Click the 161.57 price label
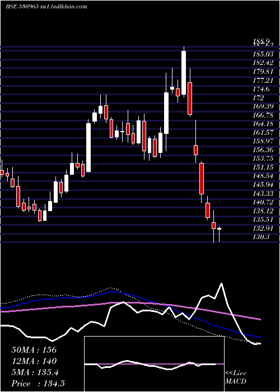The width and height of the screenshot is (280, 392). pyautogui.click(x=263, y=133)
